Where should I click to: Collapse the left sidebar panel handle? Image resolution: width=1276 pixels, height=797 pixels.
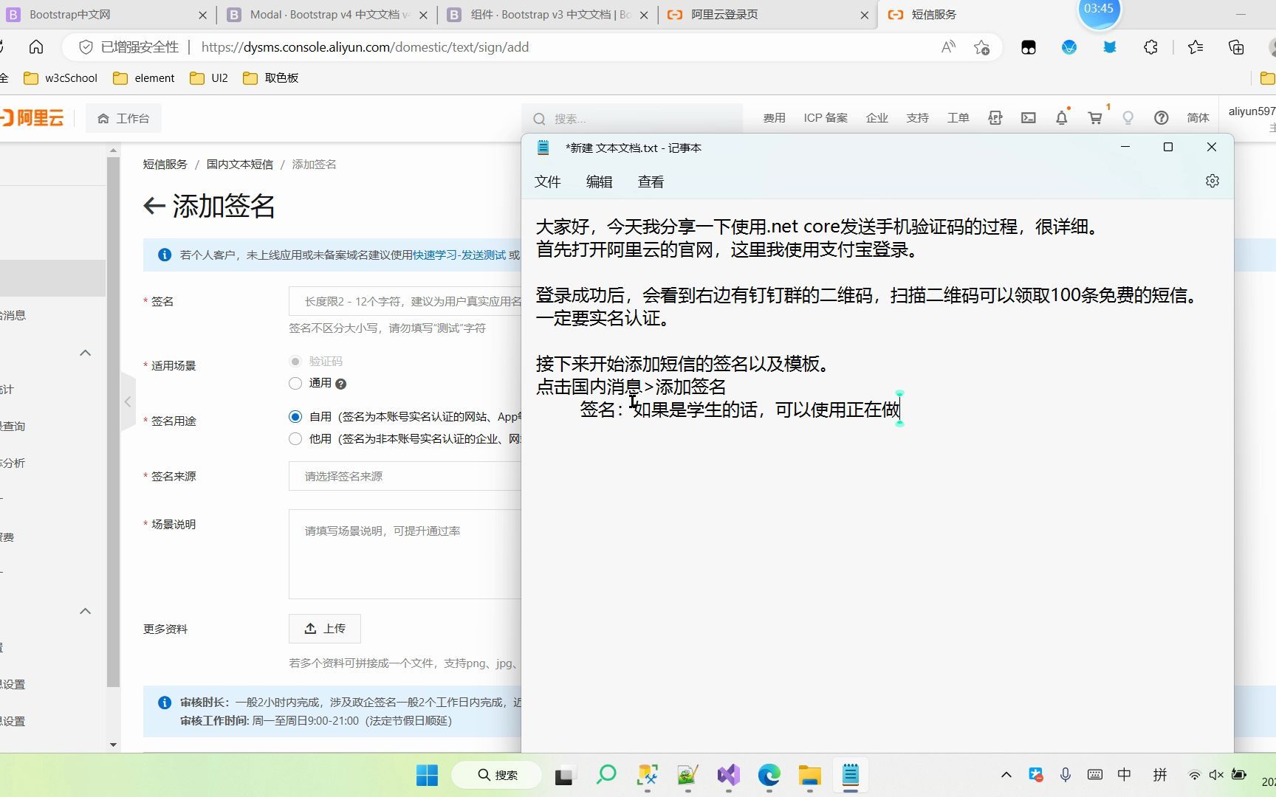(x=128, y=401)
